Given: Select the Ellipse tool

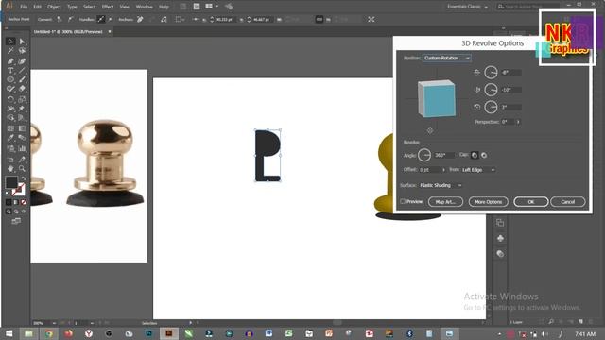Looking at the screenshot, I should (10, 79).
